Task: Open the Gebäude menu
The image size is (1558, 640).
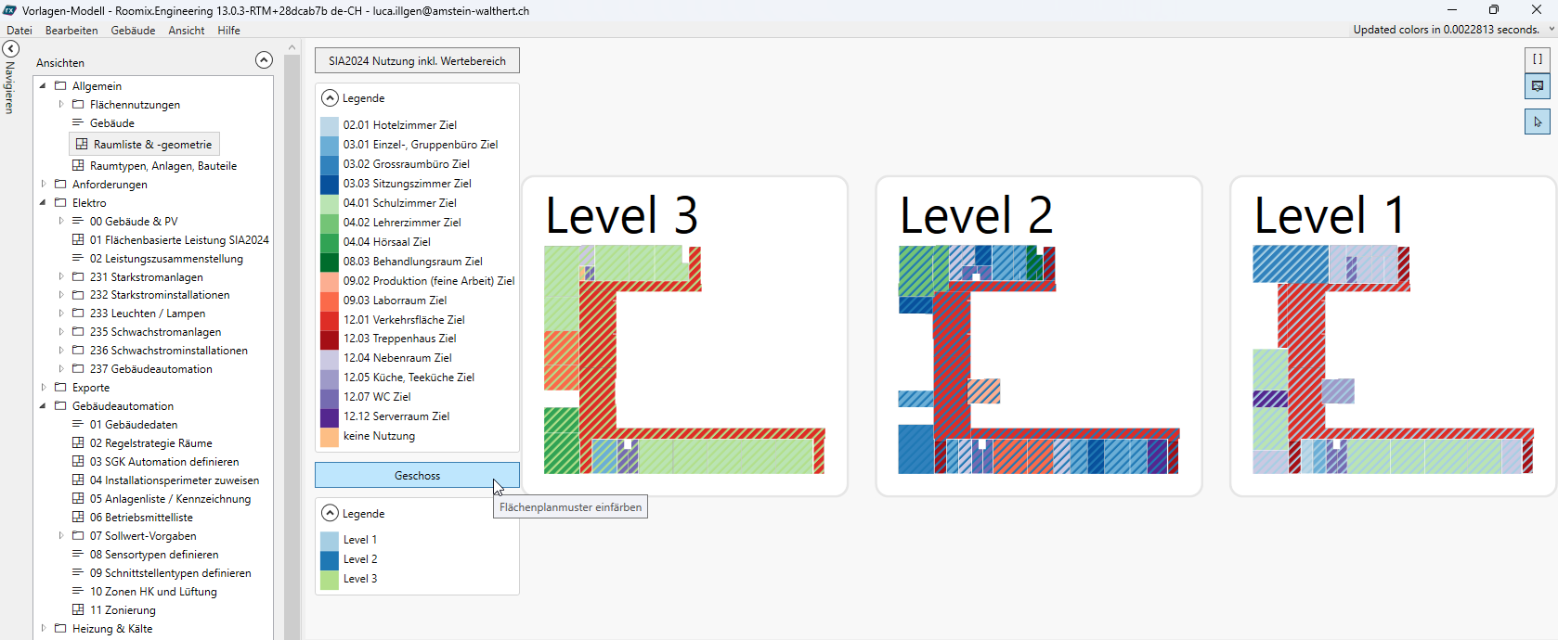Action: pyautogui.click(x=133, y=31)
